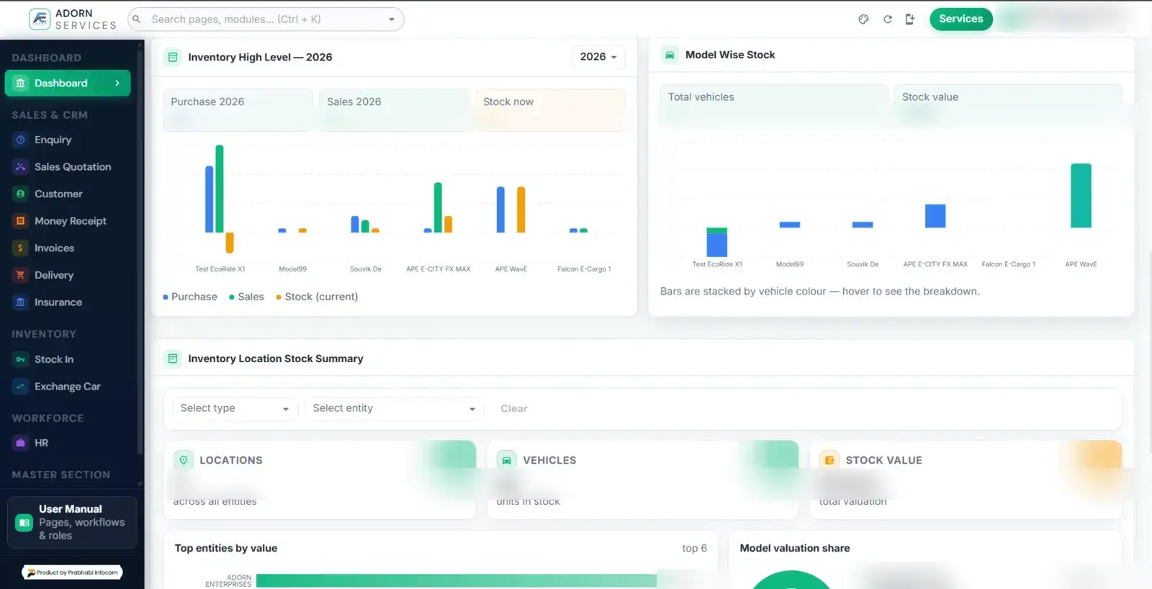Click the Customer person icon in sidebar
Image resolution: width=1152 pixels, height=589 pixels.
[x=20, y=194]
